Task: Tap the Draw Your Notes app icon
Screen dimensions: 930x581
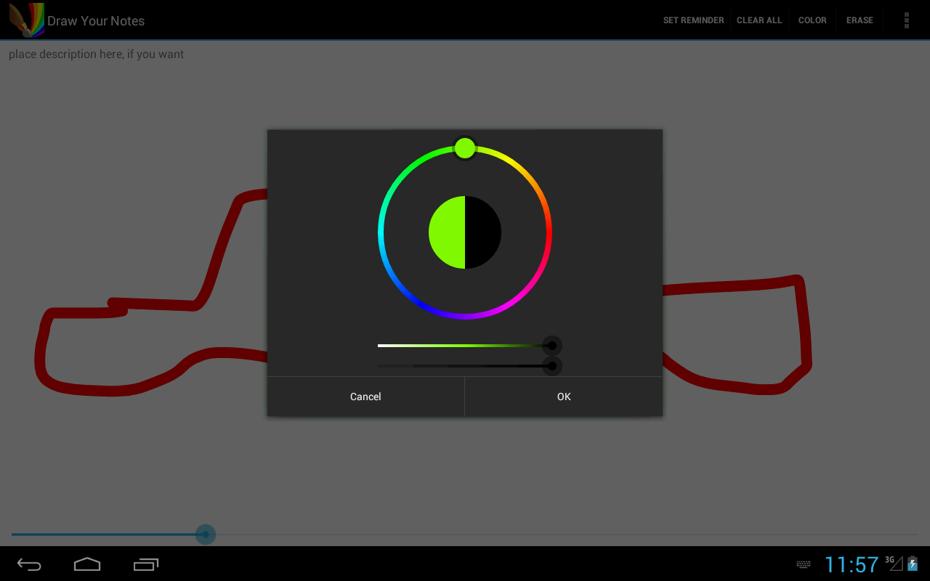Action: point(27,20)
